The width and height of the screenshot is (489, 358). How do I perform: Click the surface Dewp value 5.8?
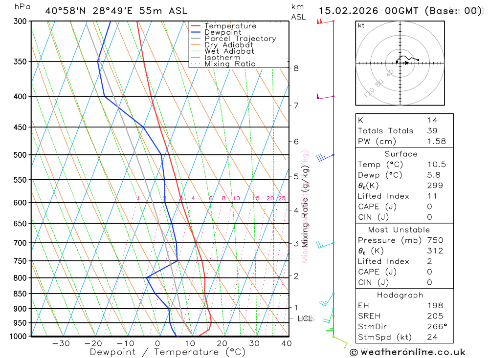[x=434, y=175]
